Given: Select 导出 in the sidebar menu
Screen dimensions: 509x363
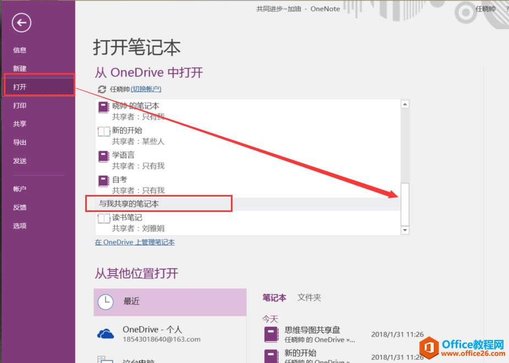Looking at the screenshot, I should 20,142.
